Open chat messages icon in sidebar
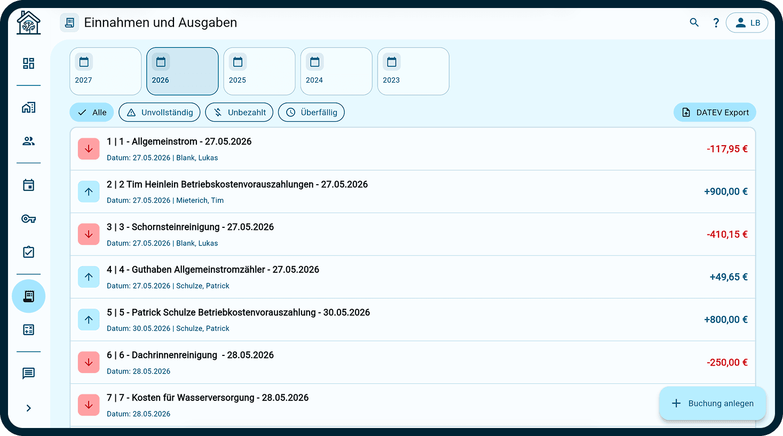783x436 pixels. click(28, 373)
